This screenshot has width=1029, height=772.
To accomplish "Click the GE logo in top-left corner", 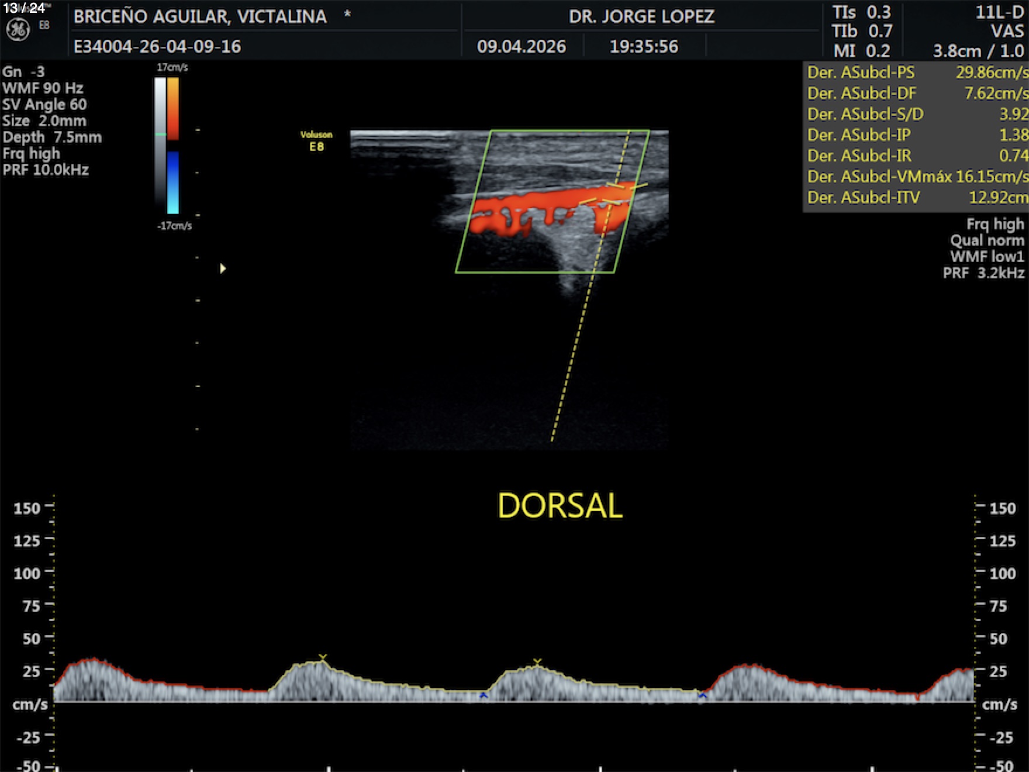I will [18, 29].
